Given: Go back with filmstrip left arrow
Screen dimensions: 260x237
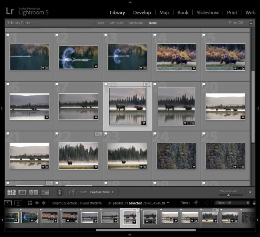Looking at the screenshot, I should [37, 203].
